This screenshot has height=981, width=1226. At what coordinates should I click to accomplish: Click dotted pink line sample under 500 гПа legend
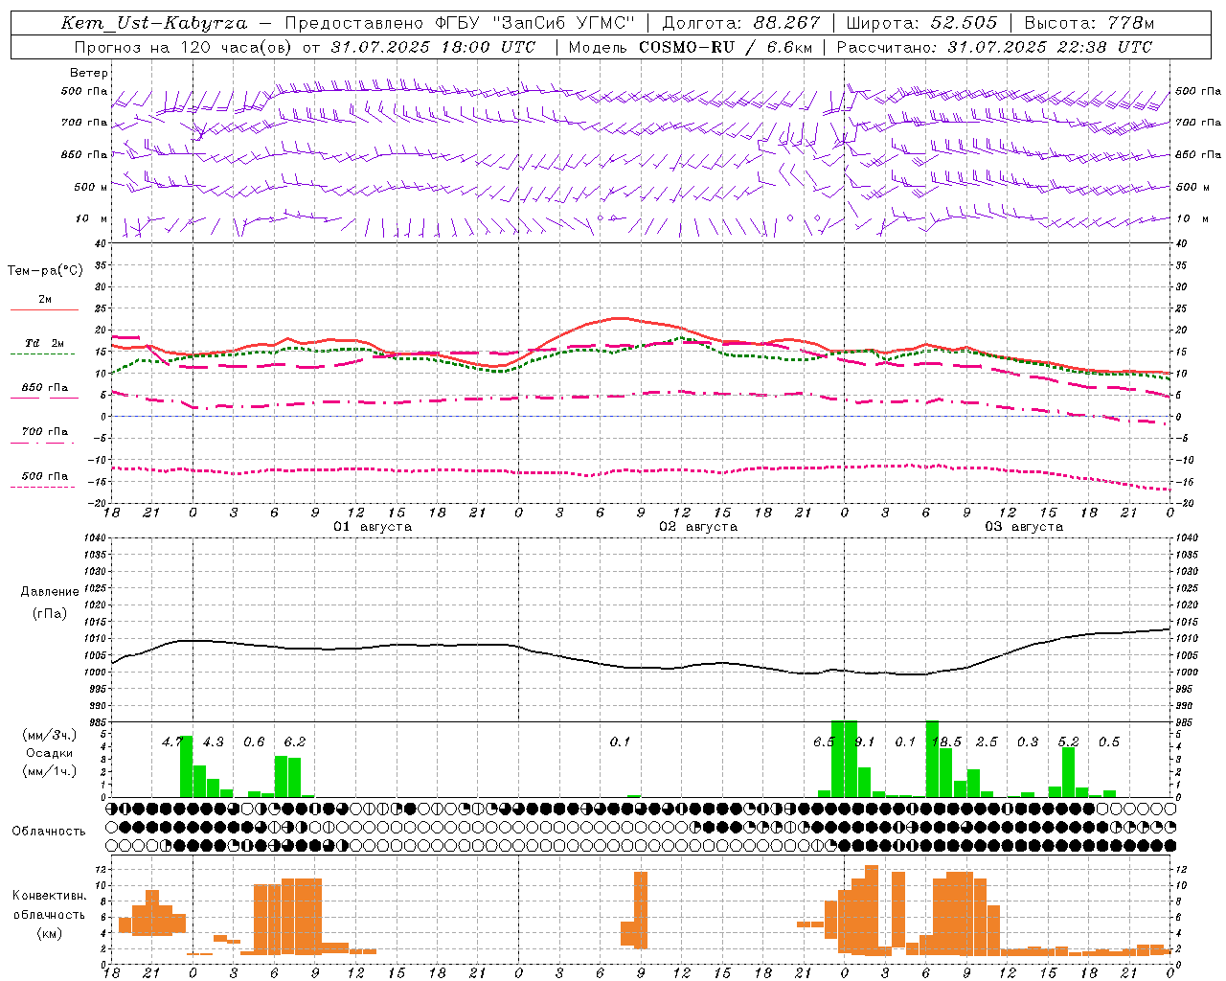click(x=43, y=487)
